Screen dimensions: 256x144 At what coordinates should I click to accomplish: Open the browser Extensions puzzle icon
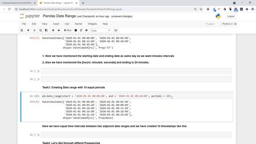pyautogui.click(x=247, y=9)
